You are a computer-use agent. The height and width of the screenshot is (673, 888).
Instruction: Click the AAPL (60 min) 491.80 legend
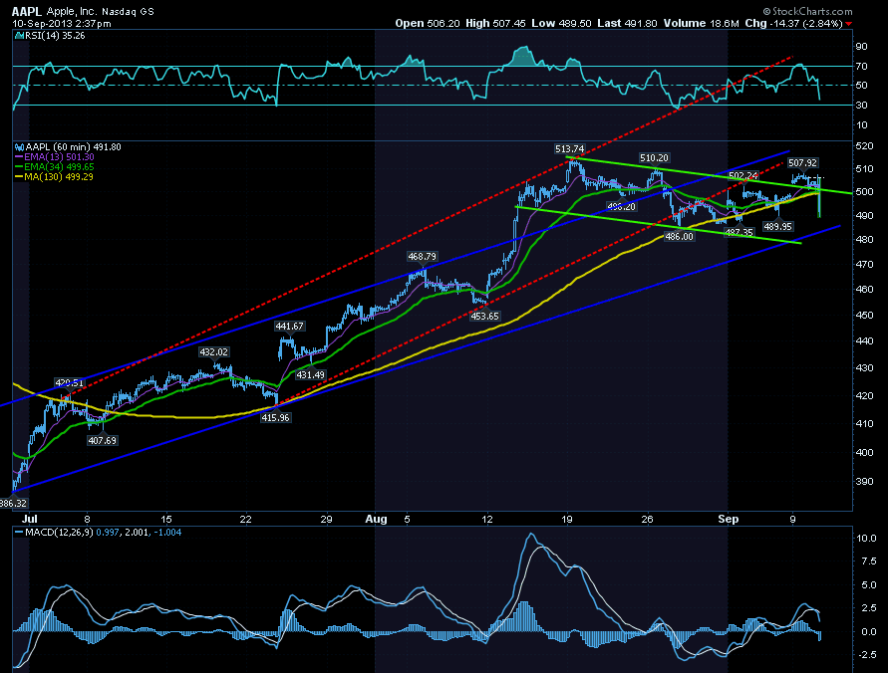click(x=69, y=147)
